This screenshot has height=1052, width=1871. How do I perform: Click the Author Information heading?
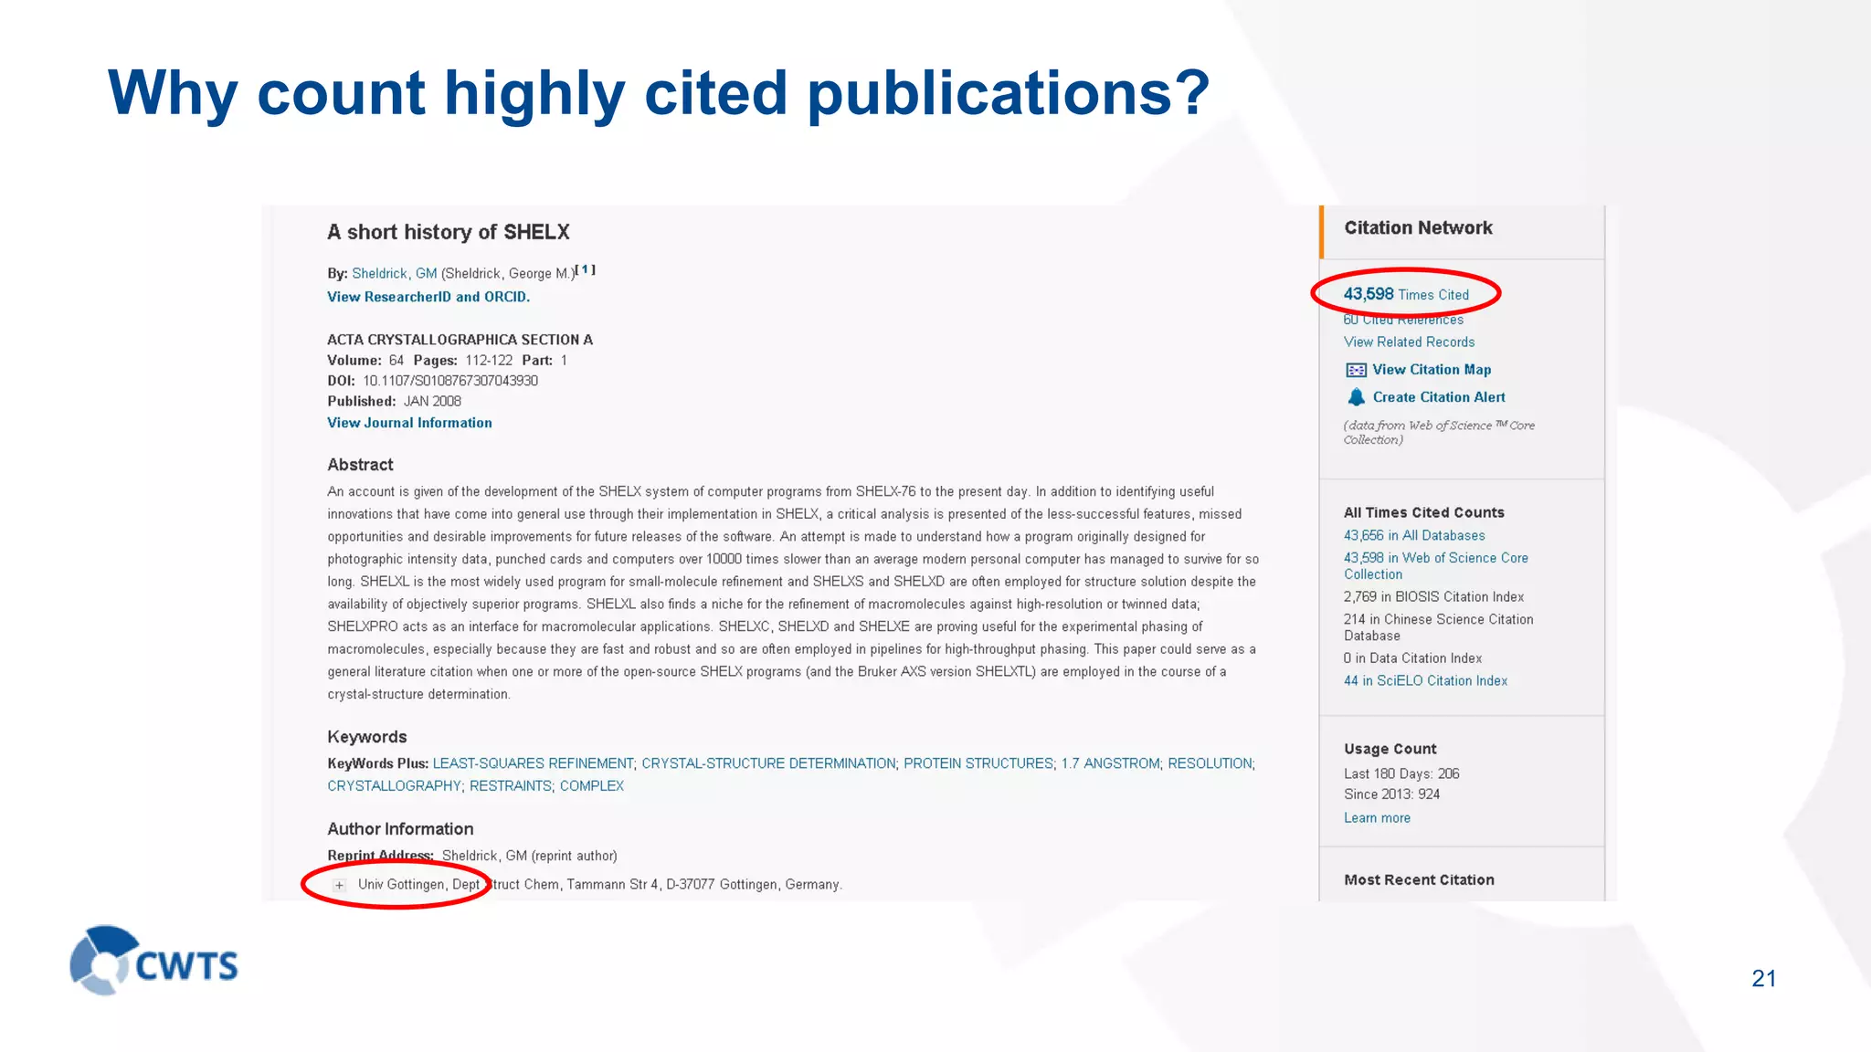(x=400, y=829)
